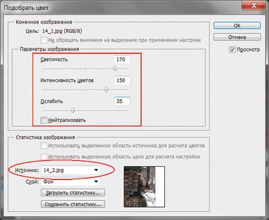269x220 pixels.
Task: Click the Загрузить статистику button
Action: 73,193
